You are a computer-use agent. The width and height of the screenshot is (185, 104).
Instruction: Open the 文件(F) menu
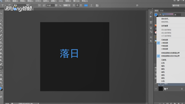(7, 1)
